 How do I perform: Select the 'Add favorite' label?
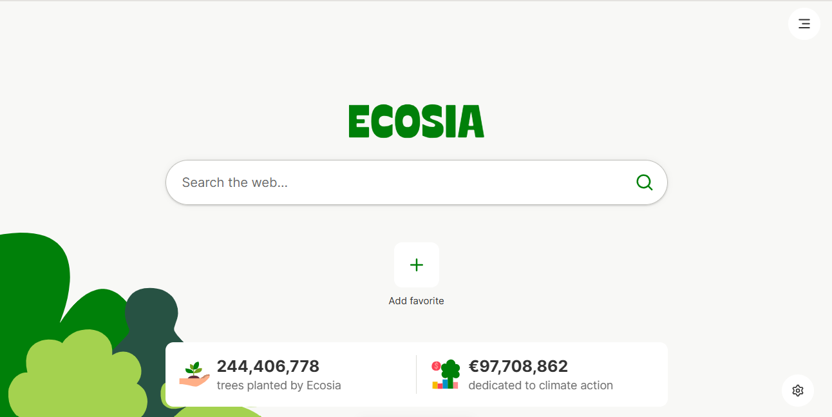click(x=416, y=301)
